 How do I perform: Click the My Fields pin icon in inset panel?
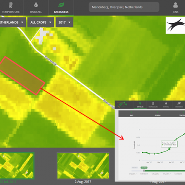[140, 103]
